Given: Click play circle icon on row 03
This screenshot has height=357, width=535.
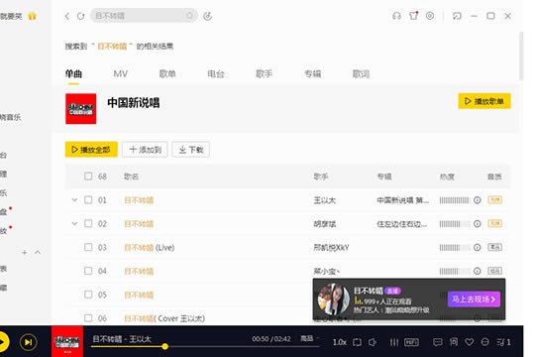Looking at the screenshot, I should click(478, 247).
